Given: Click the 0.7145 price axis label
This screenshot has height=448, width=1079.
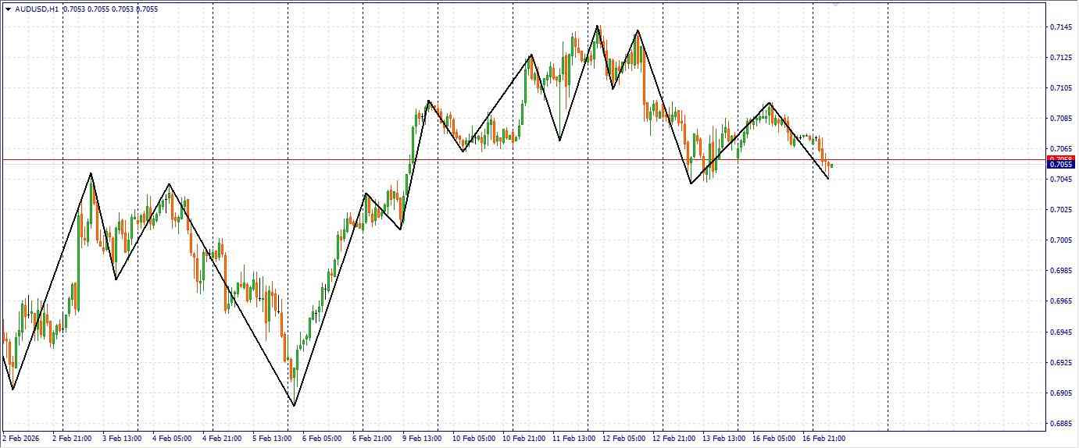Looking at the screenshot, I should click(x=1061, y=27).
